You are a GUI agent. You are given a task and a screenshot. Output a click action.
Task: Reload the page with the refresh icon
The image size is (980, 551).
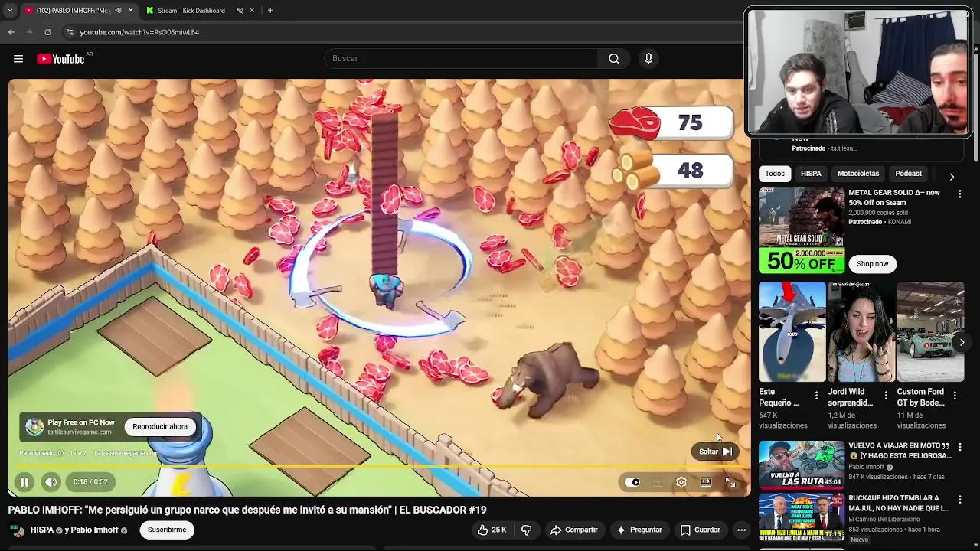[x=47, y=32]
